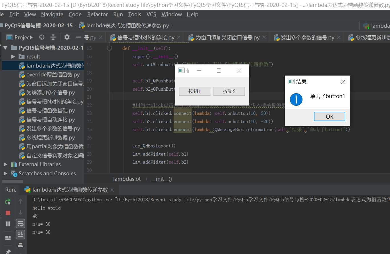Click the 'hello world' console output line
Image resolution: width=390 pixels, height=254 pixels.
(x=46, y=208)
